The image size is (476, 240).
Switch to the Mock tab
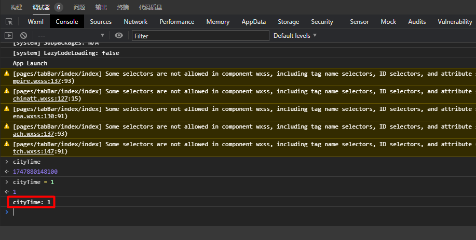tap(389, 22)
